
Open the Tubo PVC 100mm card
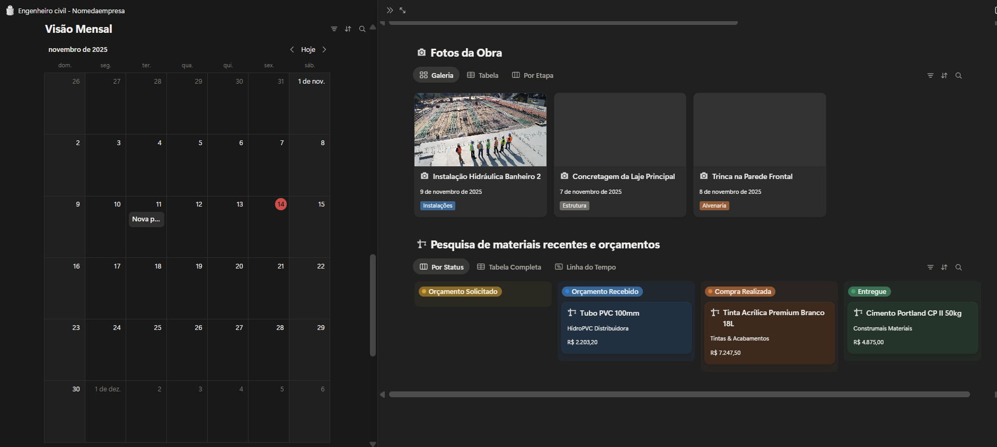coord(626,327)
